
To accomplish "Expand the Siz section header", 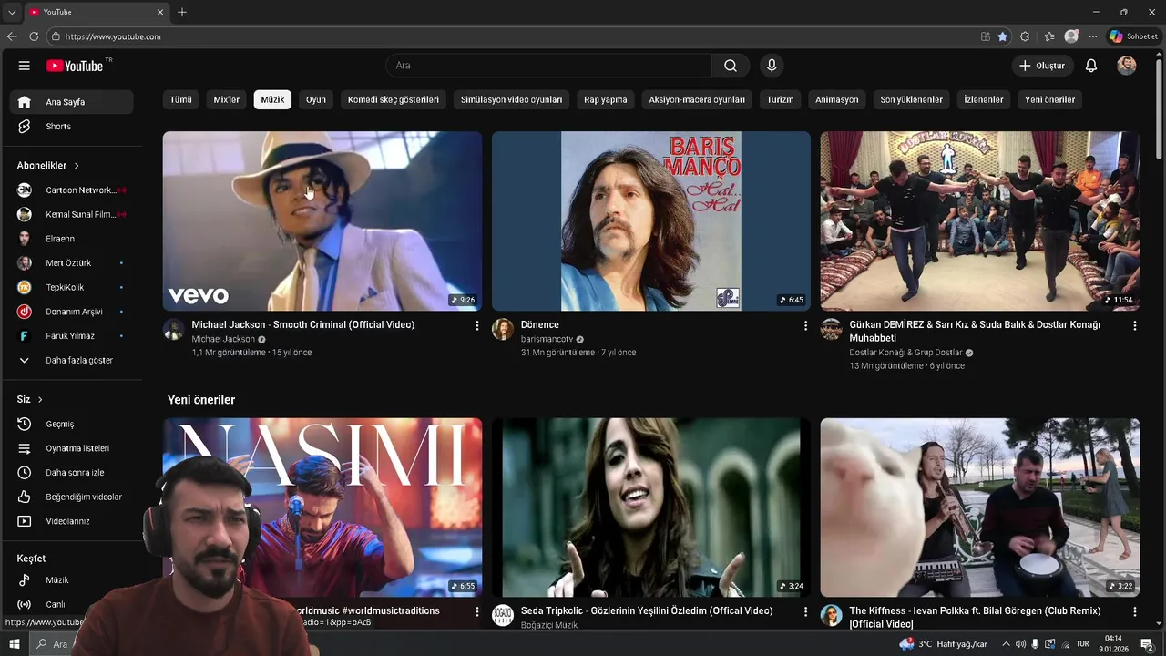I will 30,400.
